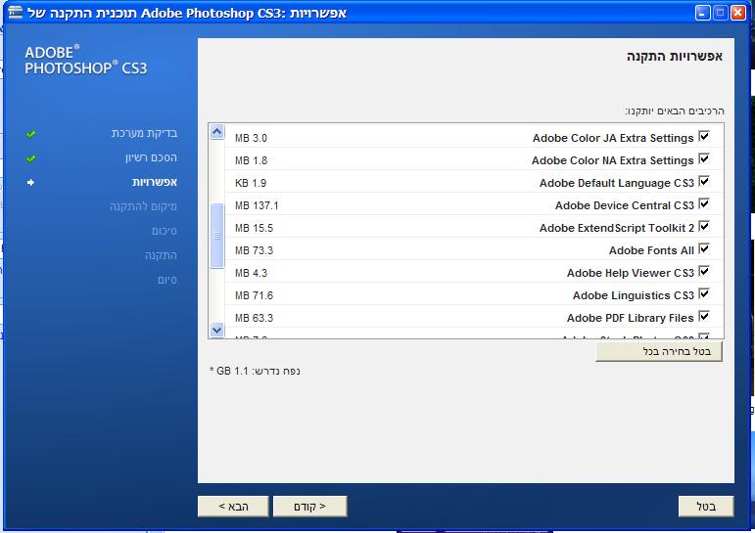Click the scroll down arrow of component list
The image size is (755, 533).
(x=217, y=330)
